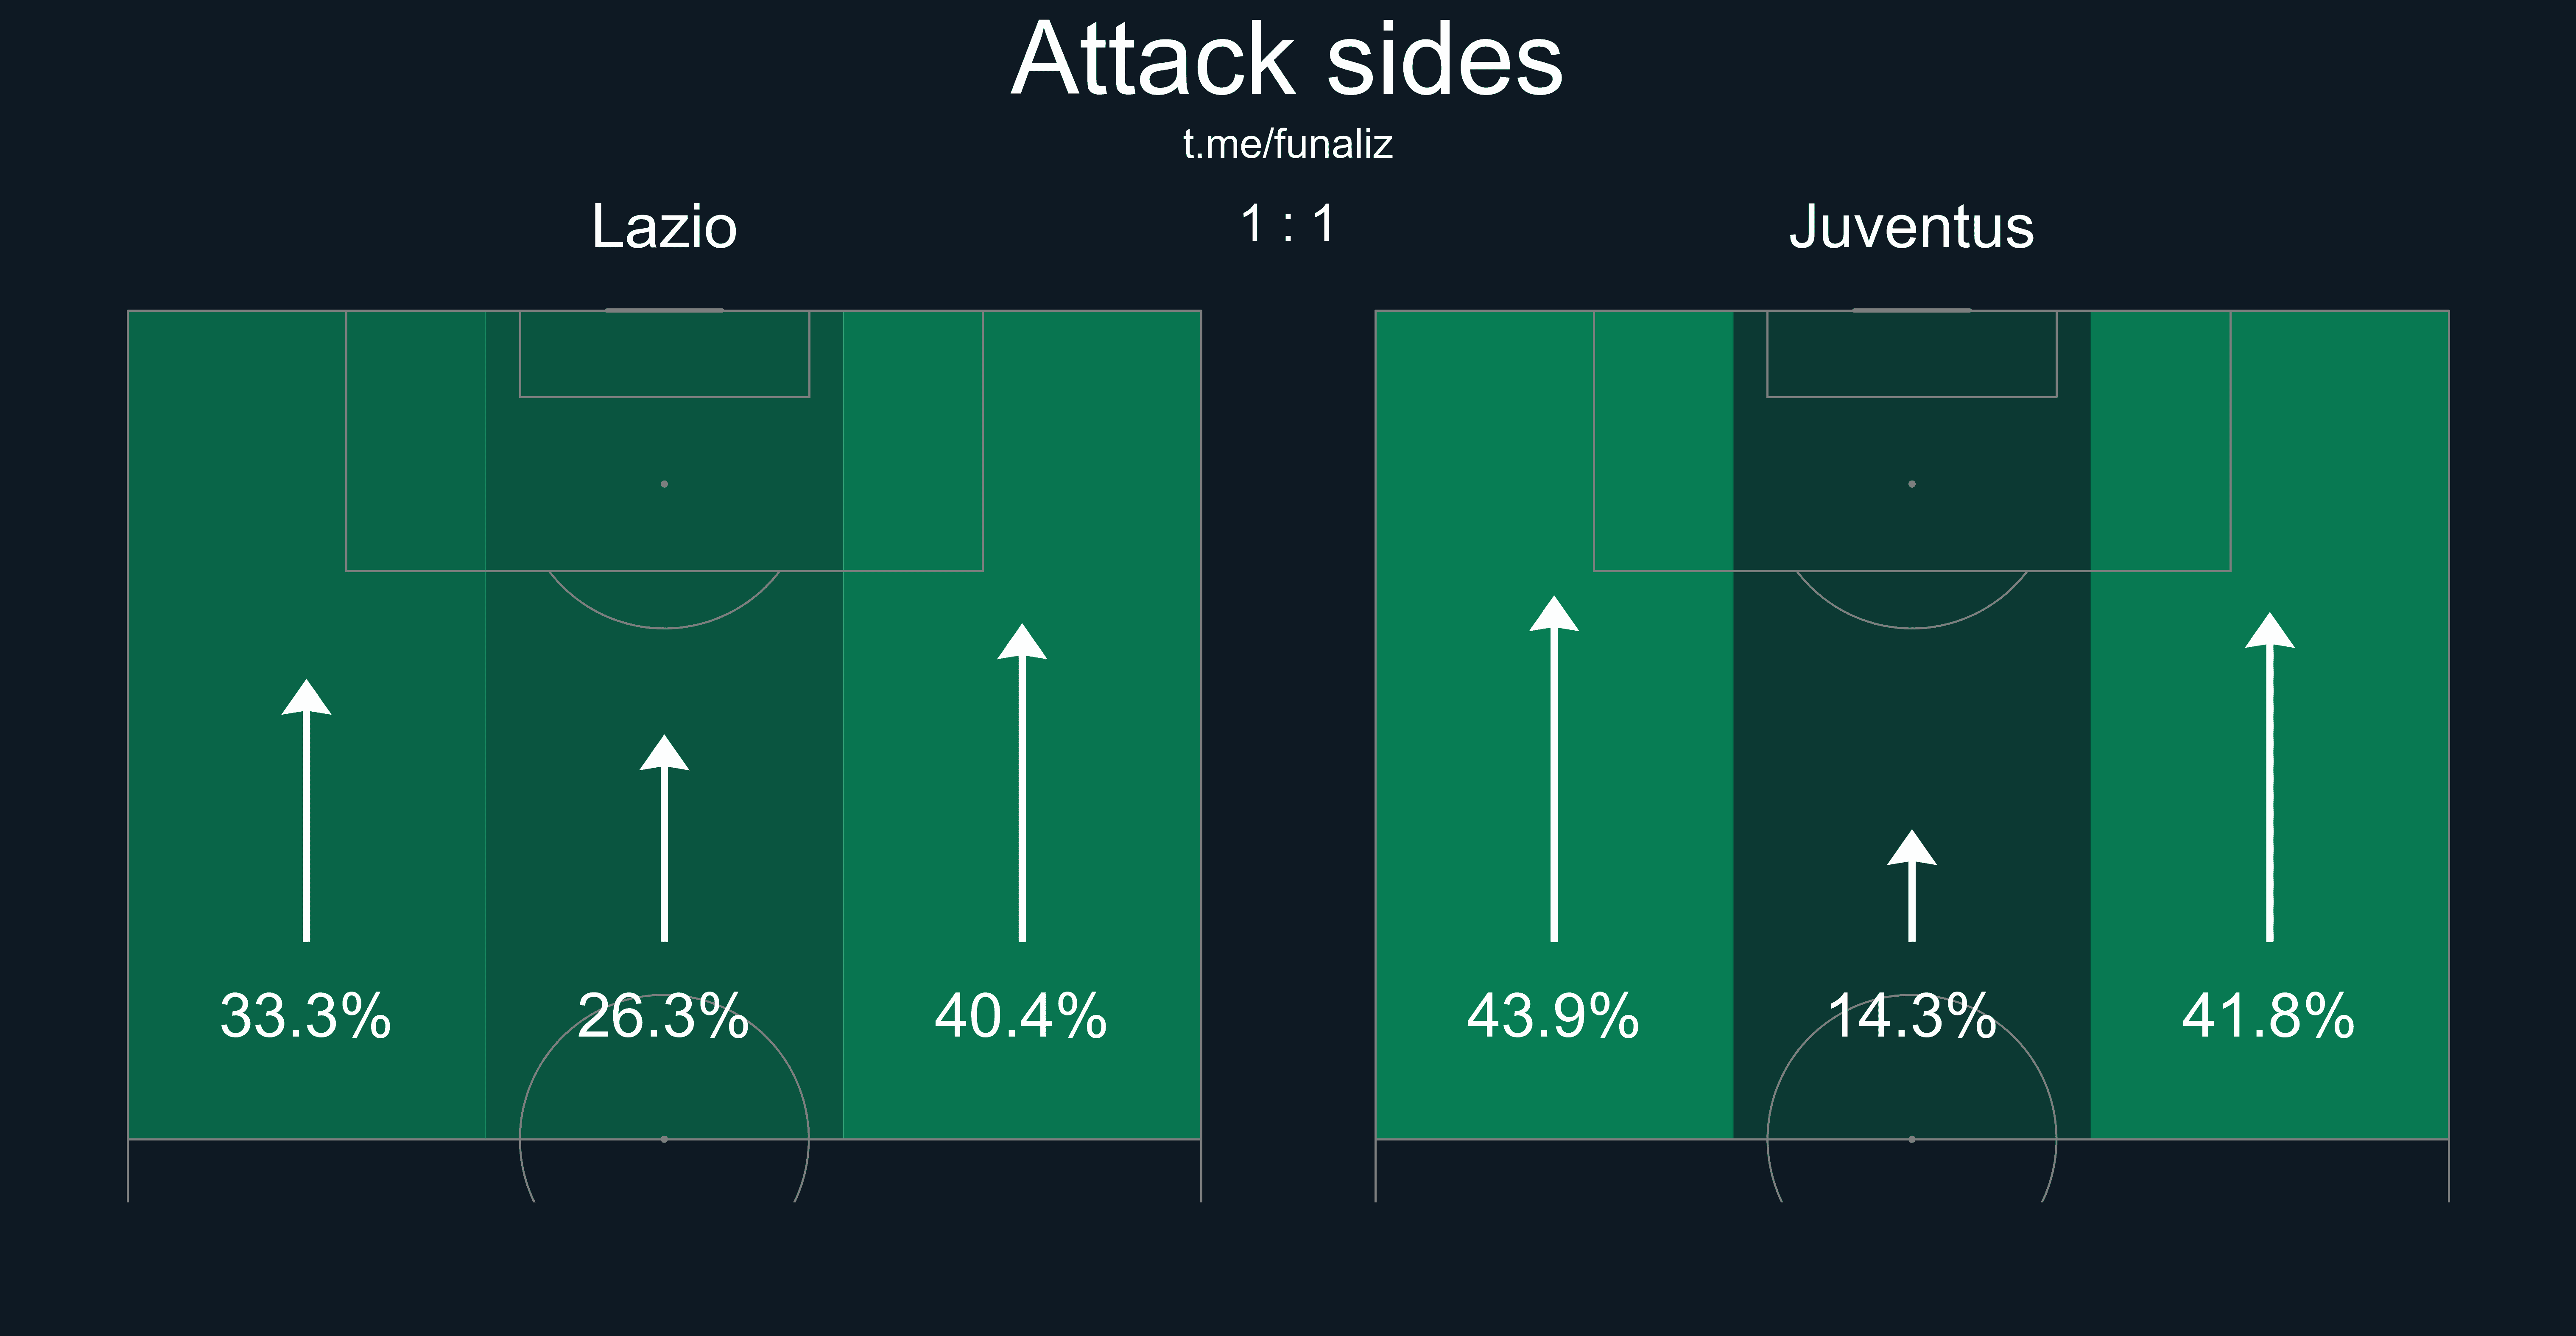The image size is (2576, 1336).
Task: Select Juventus' 41.8% right zone label
Action: [2270, 1016]
